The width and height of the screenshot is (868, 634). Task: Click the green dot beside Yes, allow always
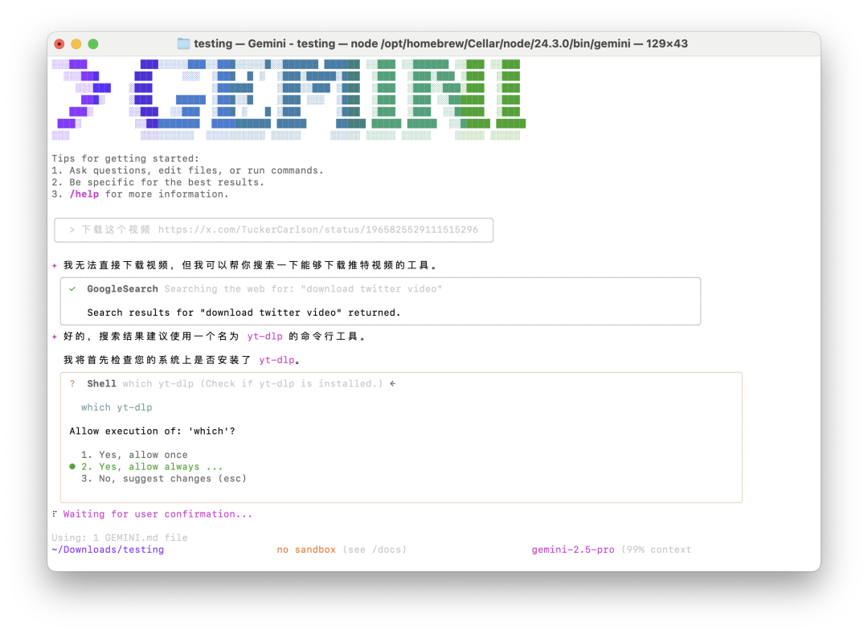click(72, 466)
